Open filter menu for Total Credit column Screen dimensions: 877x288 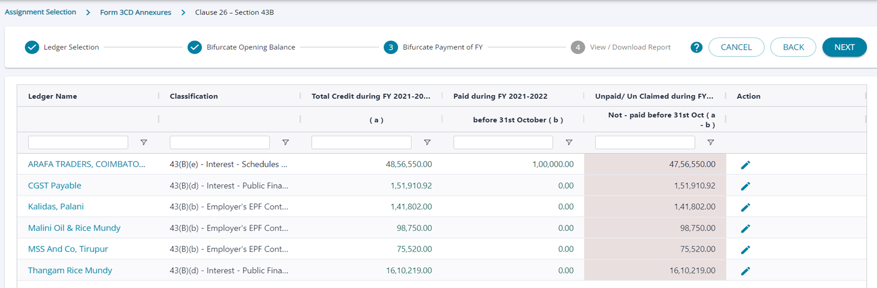(x=427, y=142)
